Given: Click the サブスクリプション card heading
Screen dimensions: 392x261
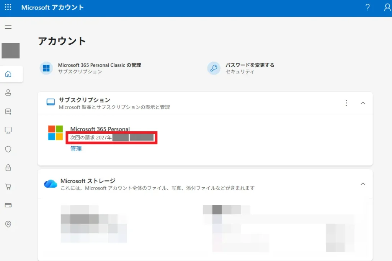Looking at the screenshot, I should [85, 100].
